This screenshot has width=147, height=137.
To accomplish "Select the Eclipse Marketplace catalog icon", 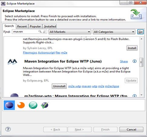I will [9, 105].
